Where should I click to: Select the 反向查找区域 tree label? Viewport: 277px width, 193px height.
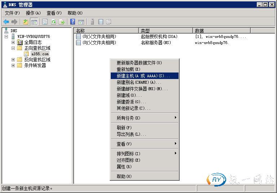pos(37,60)
